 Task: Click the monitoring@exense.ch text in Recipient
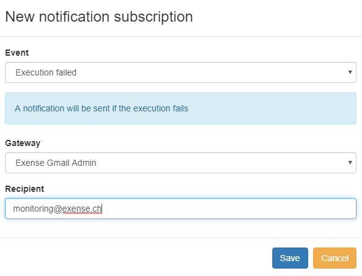pyautogui.click(x=58, y=209)
